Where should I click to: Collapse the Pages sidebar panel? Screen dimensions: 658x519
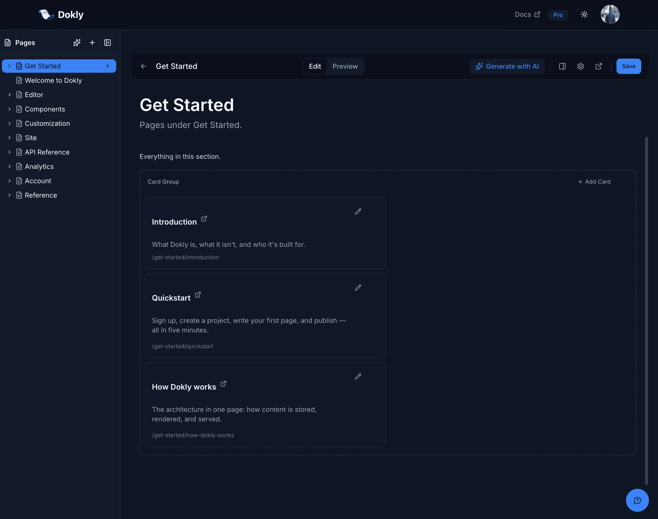(108, 43)
